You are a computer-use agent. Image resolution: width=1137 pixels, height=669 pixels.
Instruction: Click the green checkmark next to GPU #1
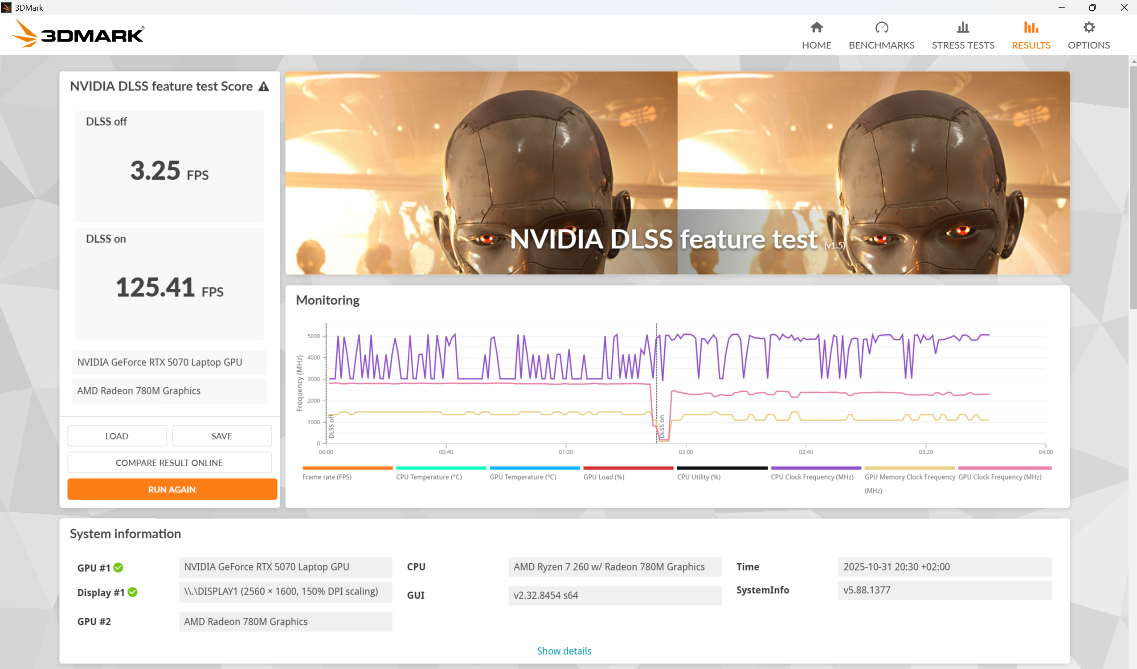point(118,567)
